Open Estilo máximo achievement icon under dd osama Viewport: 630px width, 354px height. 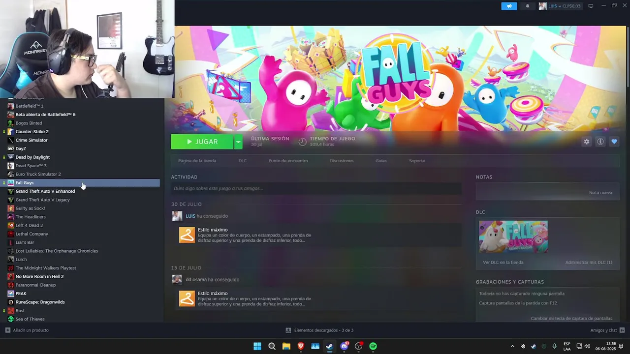(187, 298)
